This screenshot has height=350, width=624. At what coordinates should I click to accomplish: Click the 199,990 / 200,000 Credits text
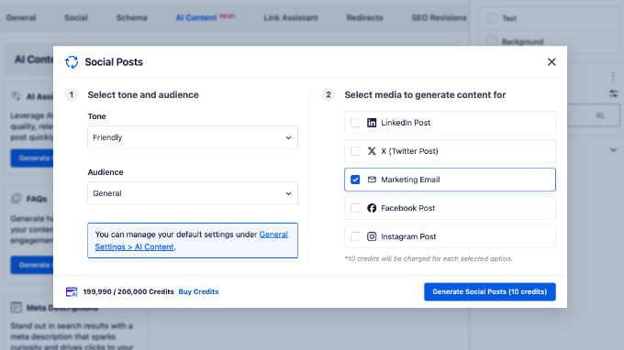click(x=128, y=291)
